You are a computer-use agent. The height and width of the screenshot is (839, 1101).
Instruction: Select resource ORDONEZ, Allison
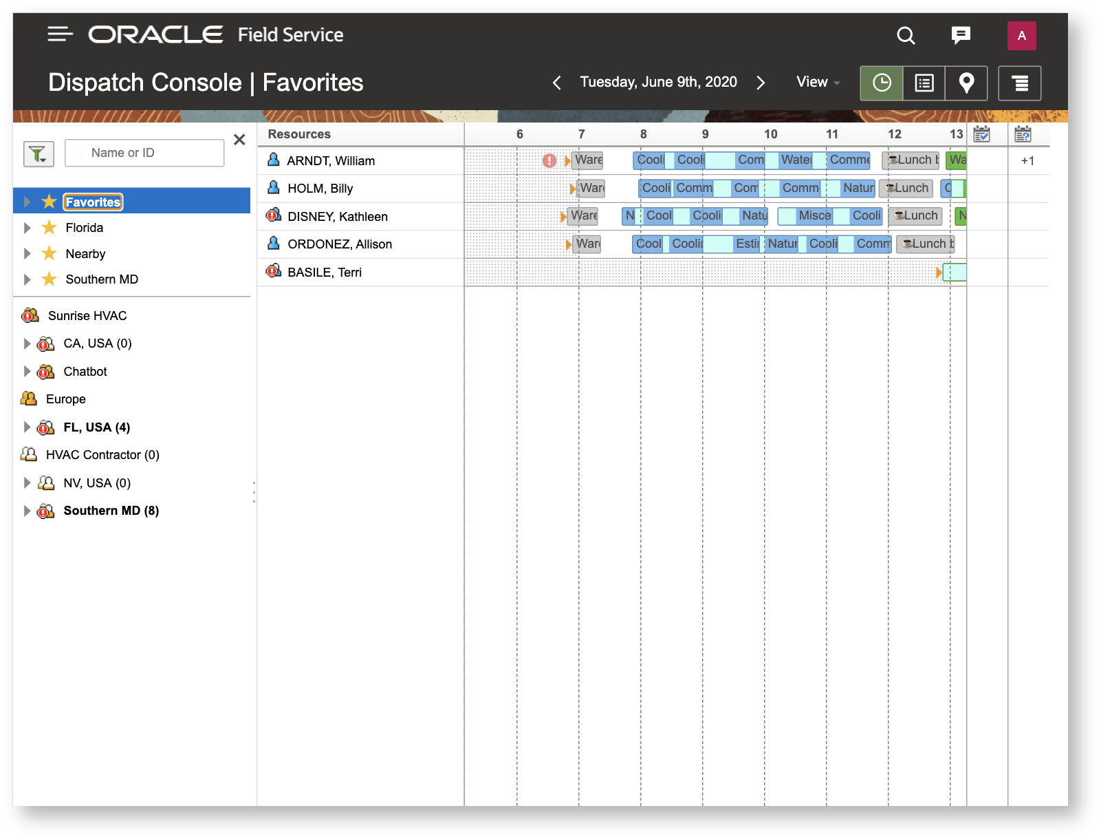pos(340,244)
